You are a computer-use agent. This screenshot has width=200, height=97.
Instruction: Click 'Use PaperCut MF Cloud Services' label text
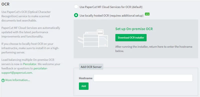click(111, 7)
